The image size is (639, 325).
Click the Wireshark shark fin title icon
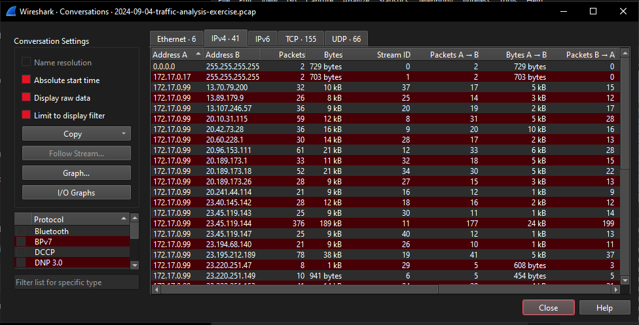(x=11, y=11)
